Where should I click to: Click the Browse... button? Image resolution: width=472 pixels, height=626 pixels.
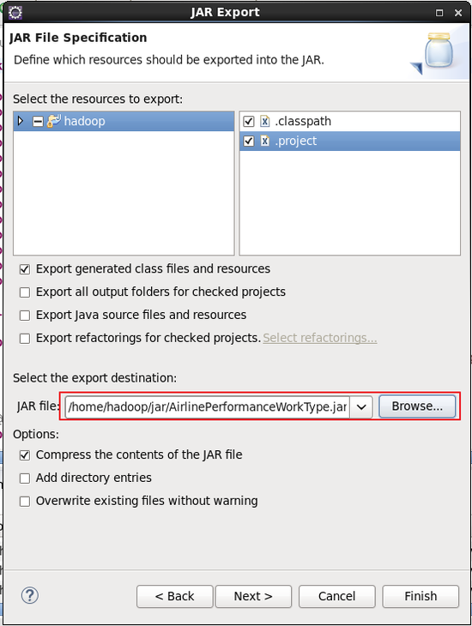point(417,406)
